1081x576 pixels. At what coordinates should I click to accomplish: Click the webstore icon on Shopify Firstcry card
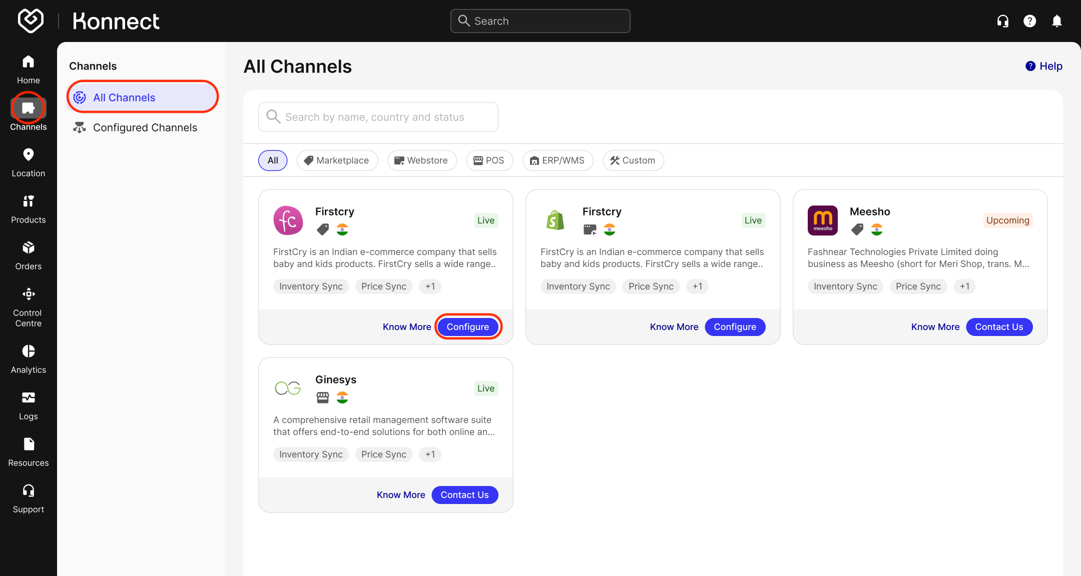click(x=590, y=229)
